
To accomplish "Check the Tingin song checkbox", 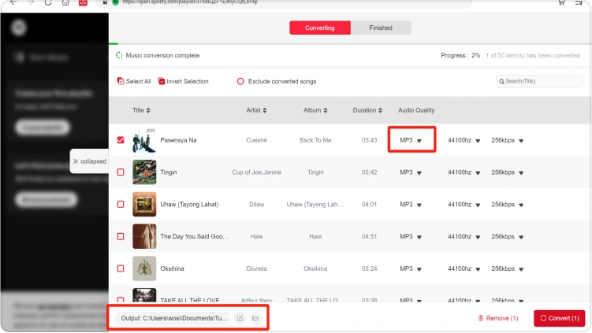I will point(121,172).
